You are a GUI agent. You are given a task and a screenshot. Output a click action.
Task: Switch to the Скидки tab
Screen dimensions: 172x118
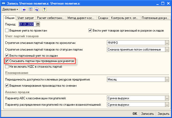pos(103,18)
